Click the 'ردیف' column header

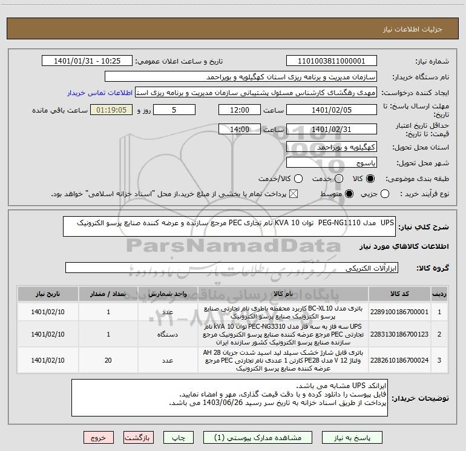(x=439, y=294)
